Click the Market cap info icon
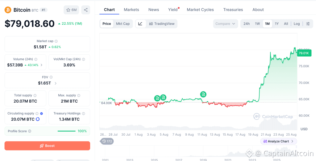Viewport: 316px width, 161px height. click(x=56, y=41)
